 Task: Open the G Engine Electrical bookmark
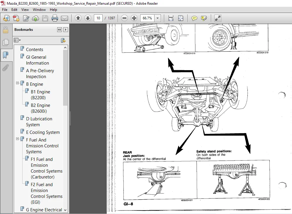[44, 210]
